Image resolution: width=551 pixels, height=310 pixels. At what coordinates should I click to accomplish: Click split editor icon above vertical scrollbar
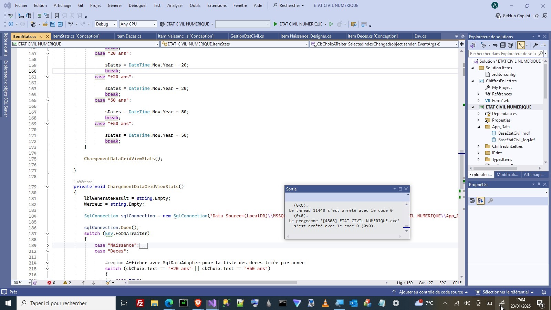[x=461, y=44]
